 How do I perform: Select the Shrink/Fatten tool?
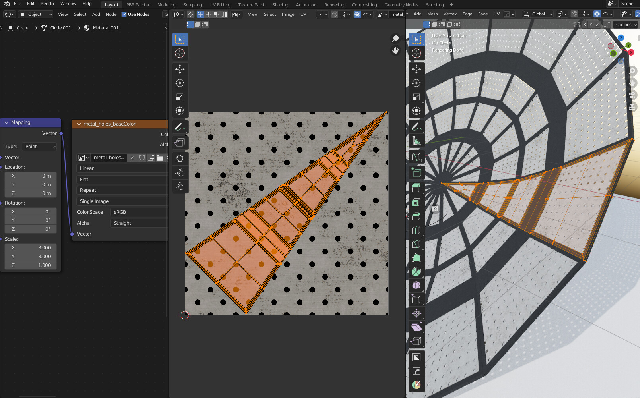click(416, 313)
